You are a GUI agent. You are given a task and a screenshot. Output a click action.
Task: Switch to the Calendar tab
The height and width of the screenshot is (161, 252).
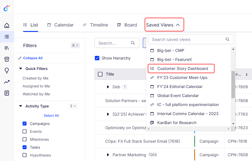pyautogui.click(x=60, y=25)
